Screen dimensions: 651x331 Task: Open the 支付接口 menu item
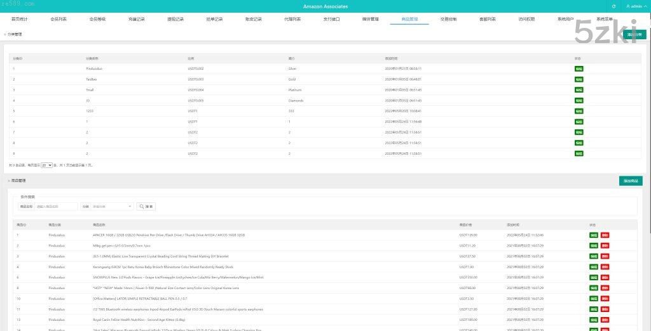[x=332, y=20]
